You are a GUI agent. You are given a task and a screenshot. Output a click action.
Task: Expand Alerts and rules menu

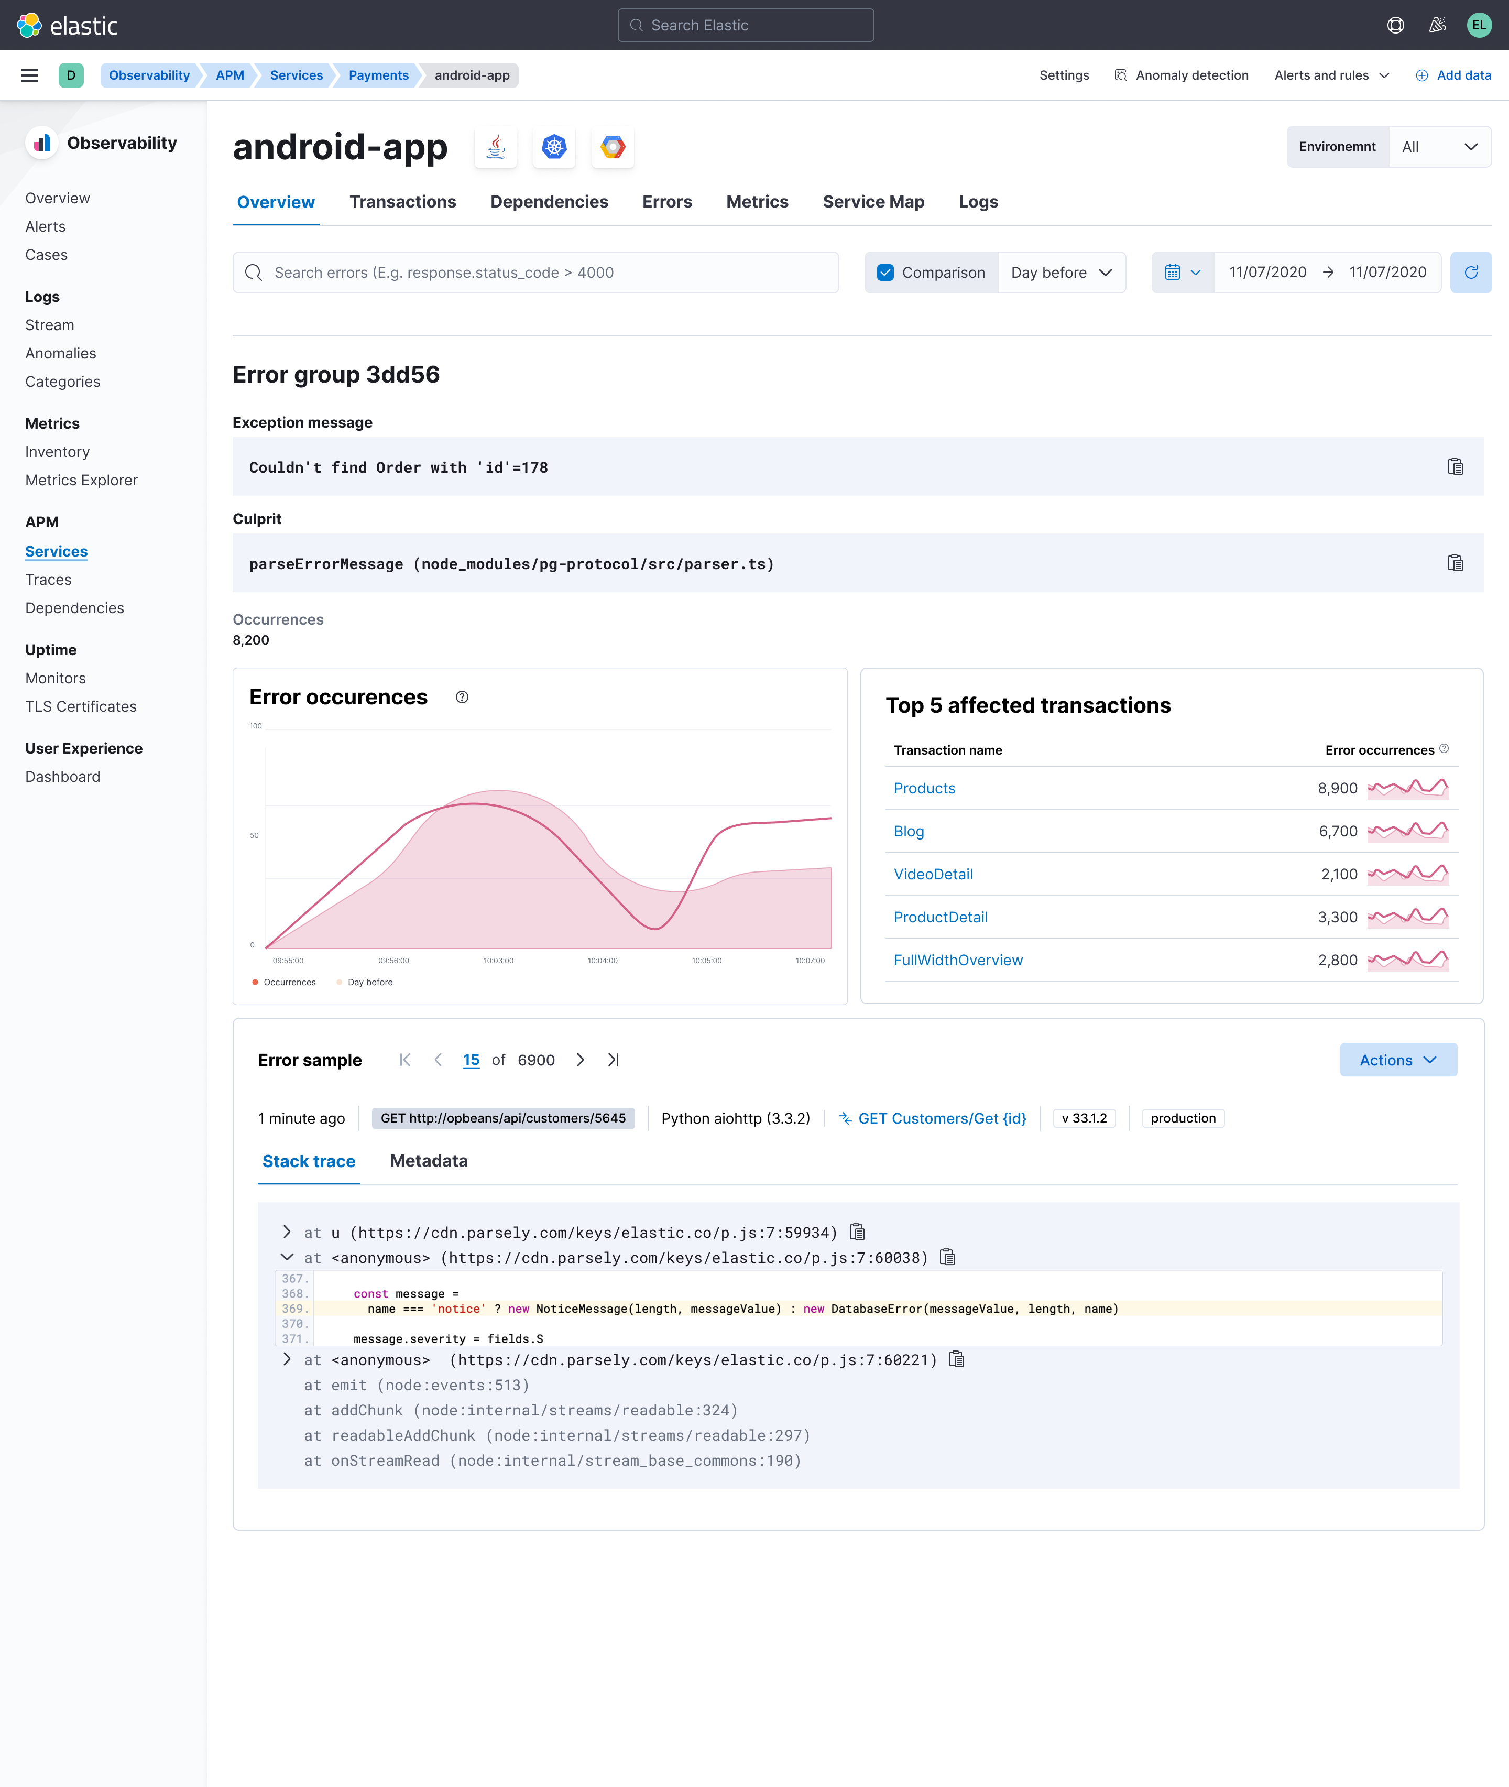click(1331, 75)
